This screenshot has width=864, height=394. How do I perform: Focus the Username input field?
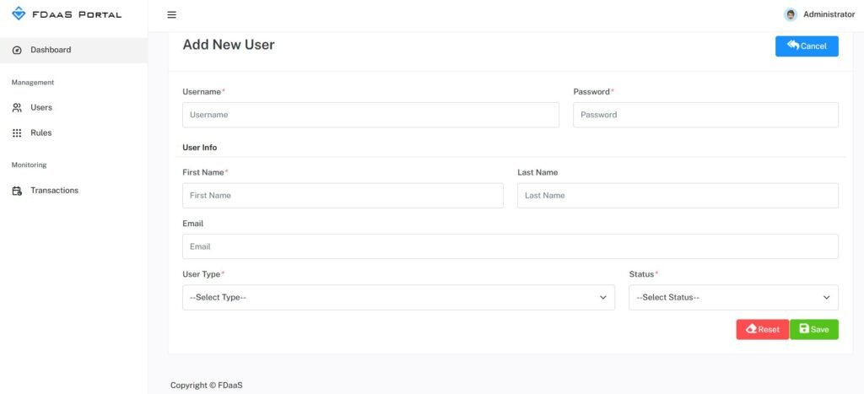(370, 115)
